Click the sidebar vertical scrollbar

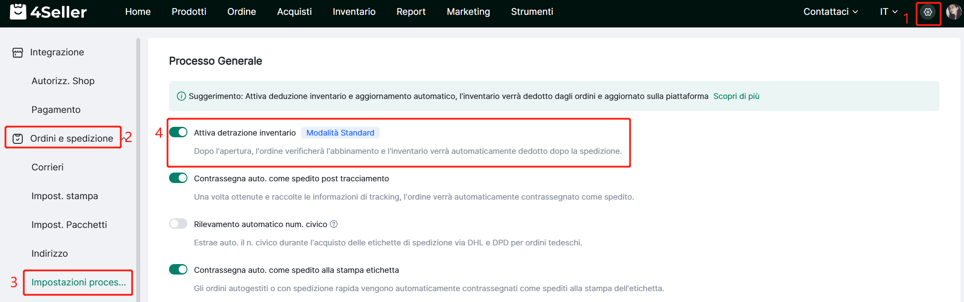(x=138, y=170)
